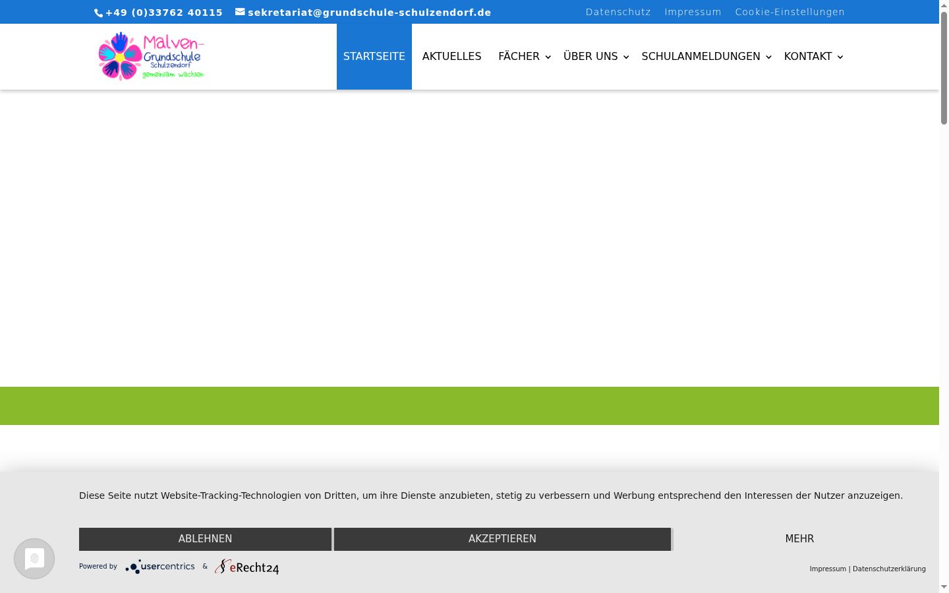
Task: Open Datenschutzerklärung link in cookie banner
Action: (889, 569)
